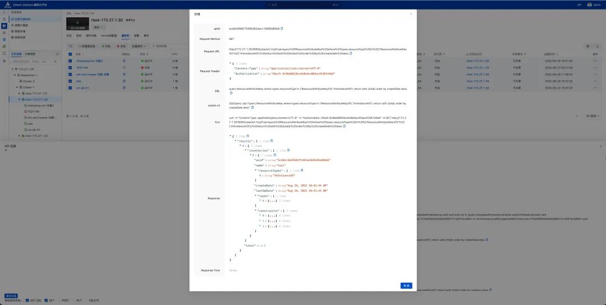The width and height of the screenshot is (606, 305).
Task: Toggle the header select-all checkbox in VM table
Action: click(70, 54)
